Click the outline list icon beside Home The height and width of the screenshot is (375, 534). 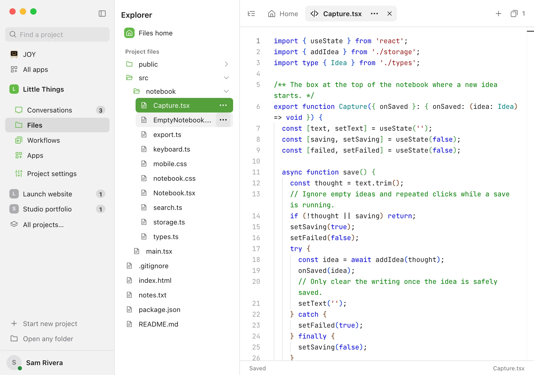[x=251, y=14]
